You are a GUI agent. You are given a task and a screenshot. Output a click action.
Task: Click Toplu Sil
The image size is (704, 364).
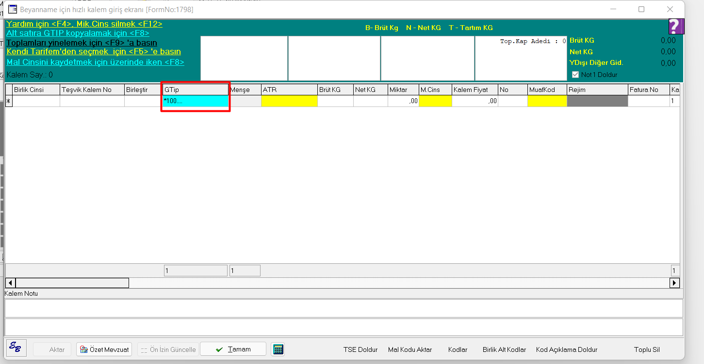(x=647, y=349)
